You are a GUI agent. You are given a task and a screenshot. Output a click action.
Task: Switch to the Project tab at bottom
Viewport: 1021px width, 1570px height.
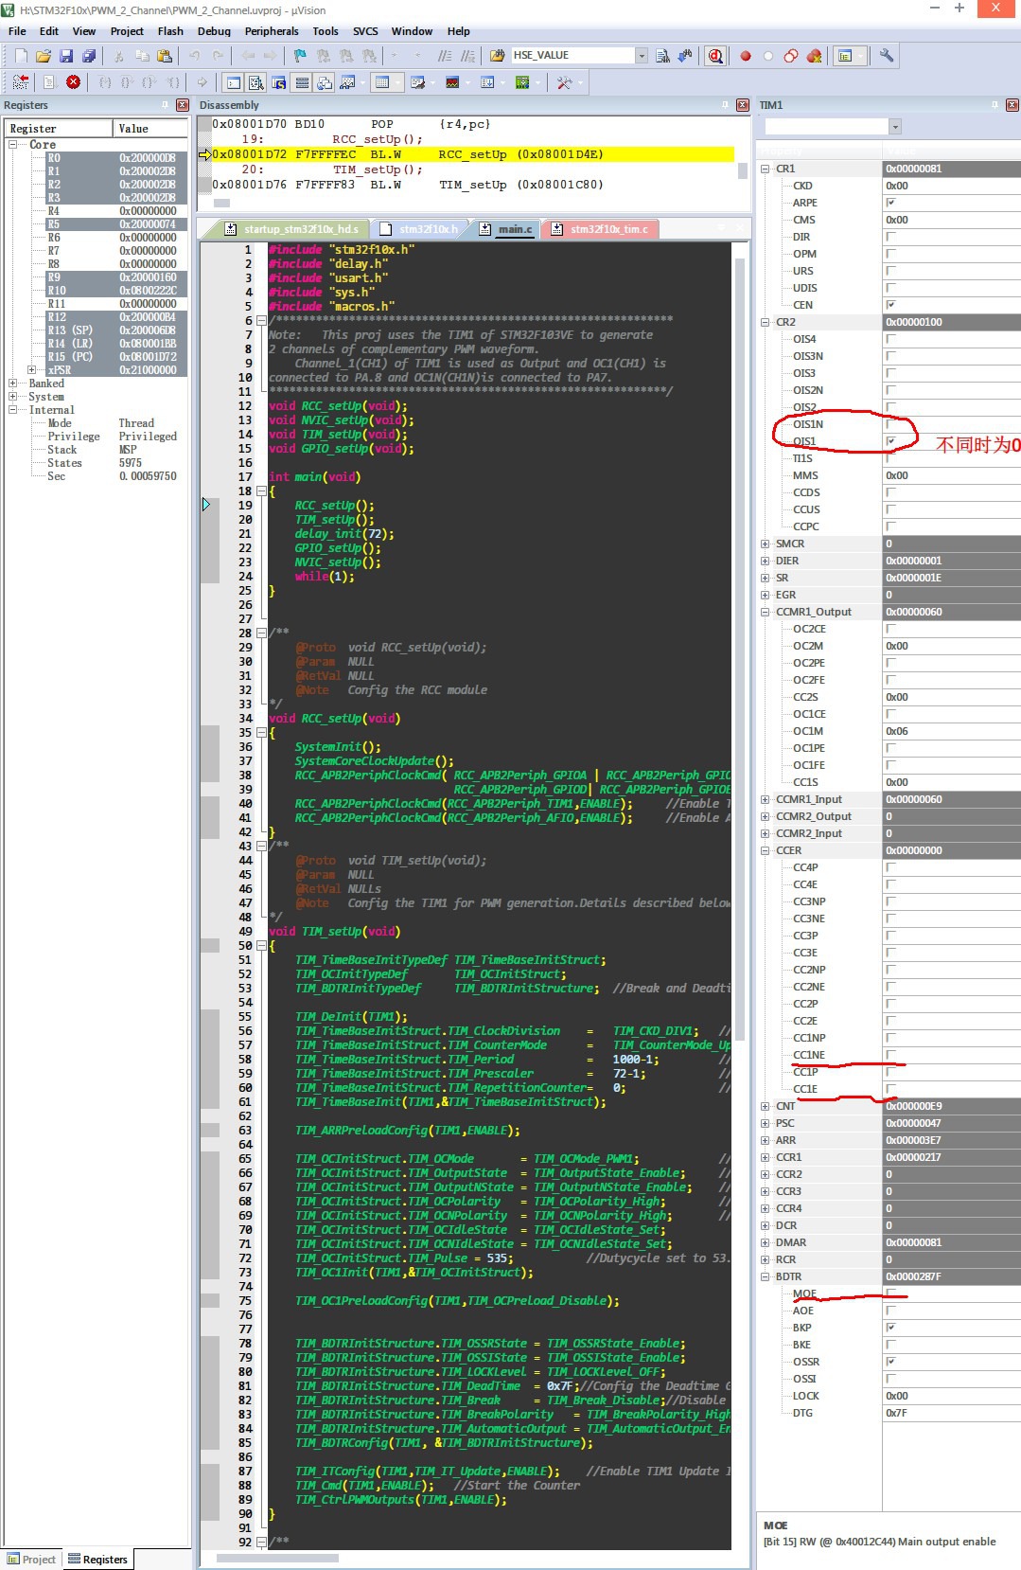coord(32,1560)
